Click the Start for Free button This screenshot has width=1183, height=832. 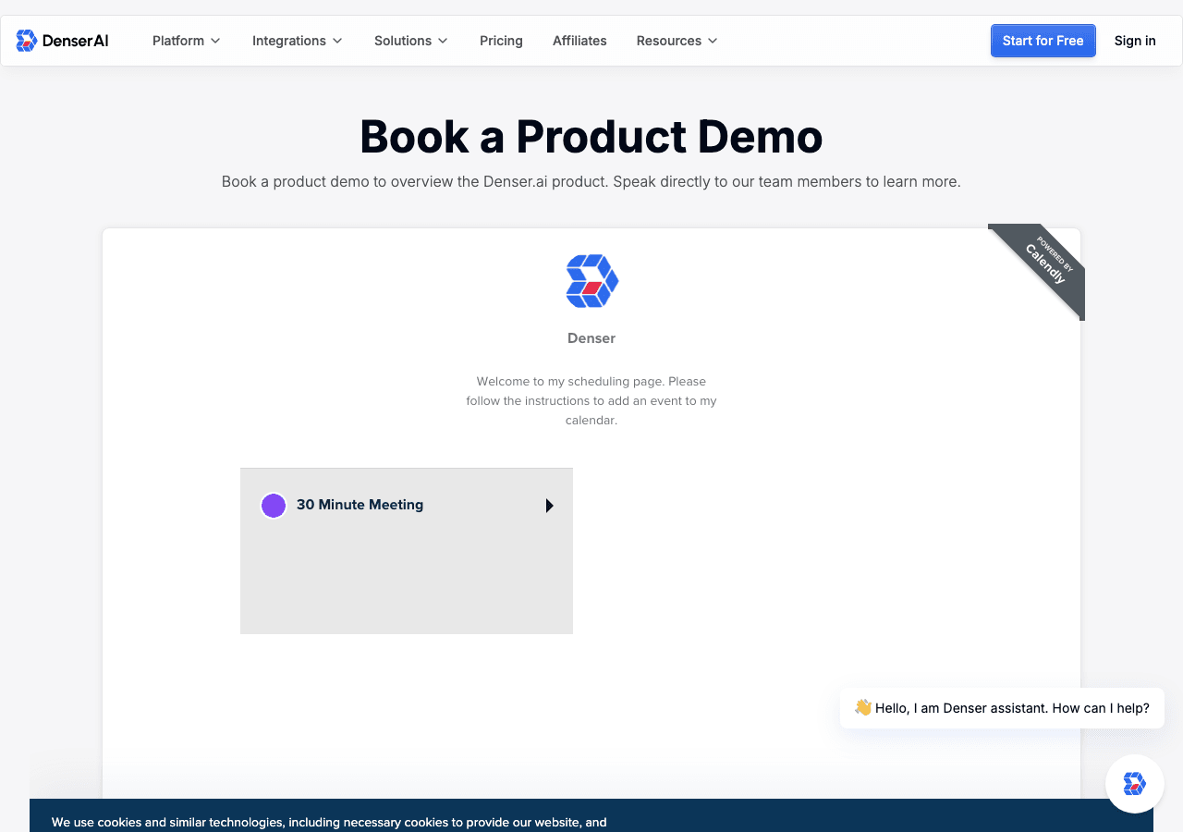[1043, 41]
